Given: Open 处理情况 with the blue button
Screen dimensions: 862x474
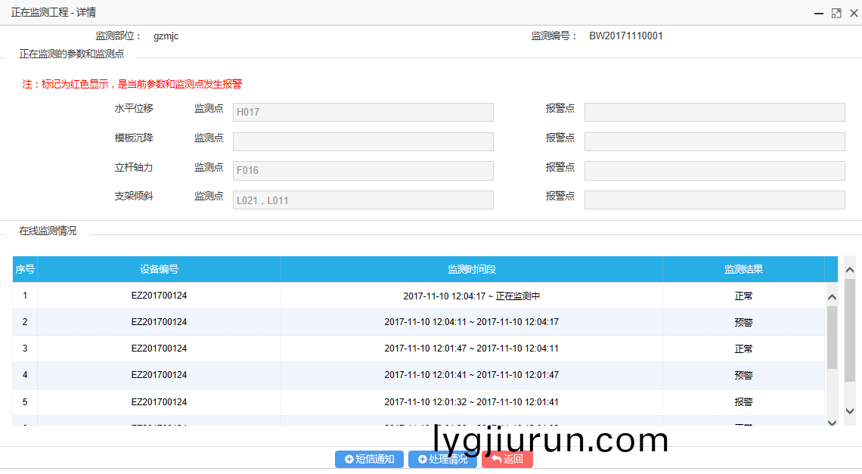Looking at the screenshot, I should tap(442, 459).
